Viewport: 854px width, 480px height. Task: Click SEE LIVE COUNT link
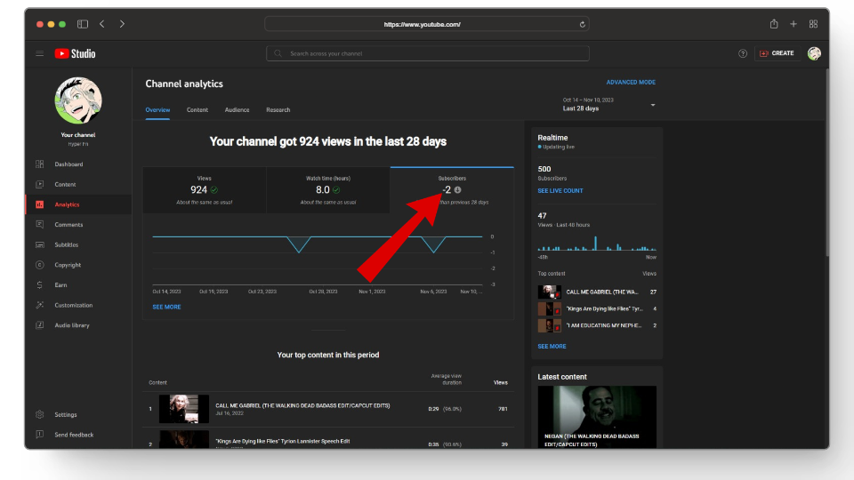pos(560,191)
